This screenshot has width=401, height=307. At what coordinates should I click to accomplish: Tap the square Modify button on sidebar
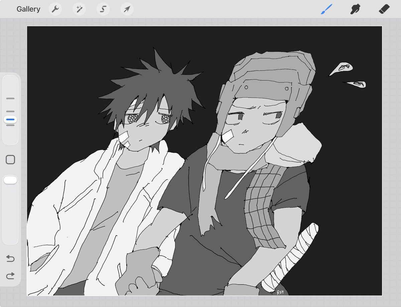pyautogui.click(x=10, y=160)
